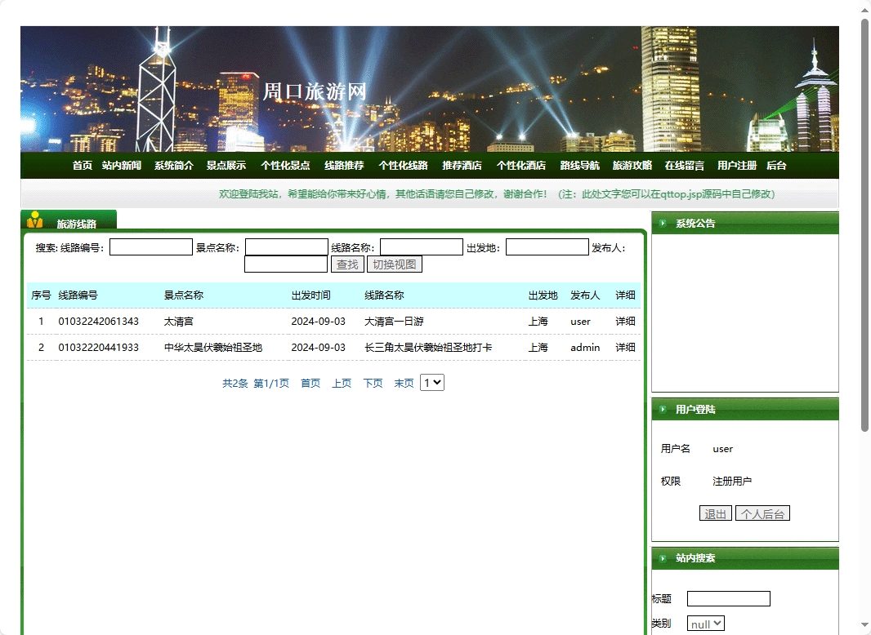The width and height of the screenshot is (871, 635).
Task: Open the 线路推荐 menu item
Action: tap(343, 165)
